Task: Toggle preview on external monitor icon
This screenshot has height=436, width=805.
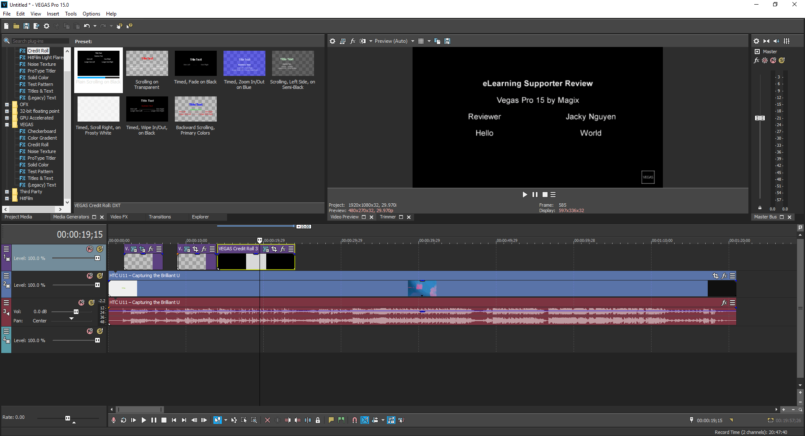Action: click(343, 41)
